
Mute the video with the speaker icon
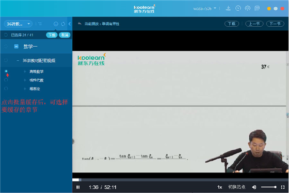(x=254, y=187)
